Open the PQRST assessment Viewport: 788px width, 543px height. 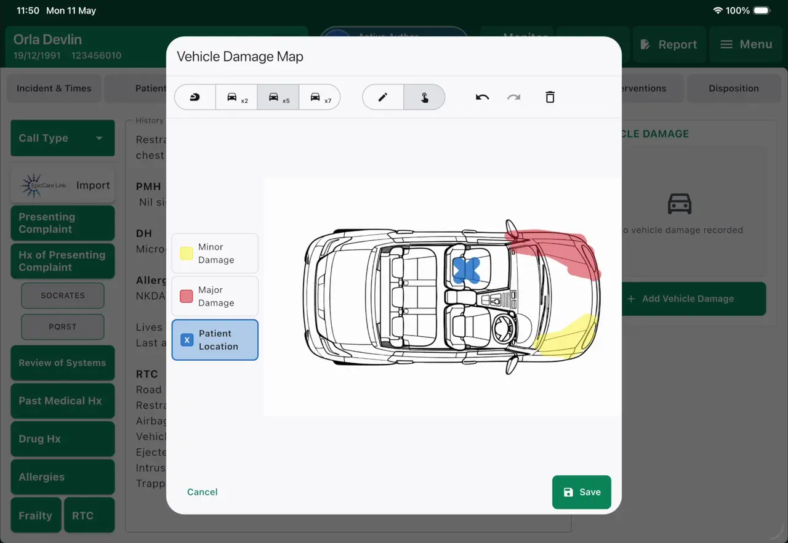point(63,327)
